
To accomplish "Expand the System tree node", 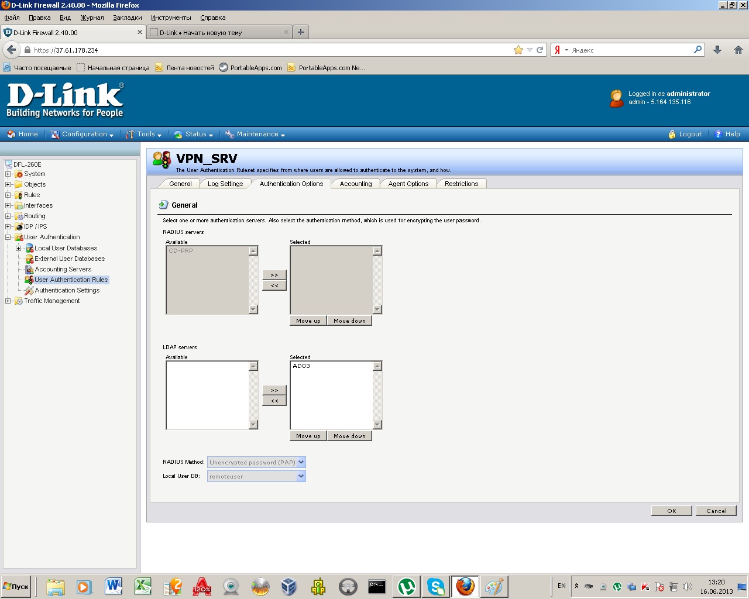I will [8, 174].
